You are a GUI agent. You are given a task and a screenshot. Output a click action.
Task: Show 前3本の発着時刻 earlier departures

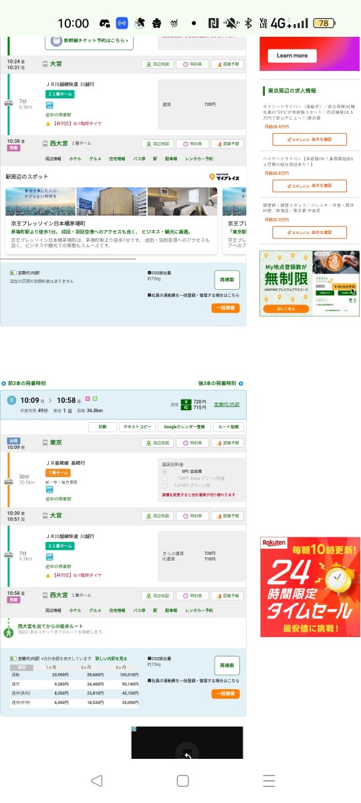[24, 383]
